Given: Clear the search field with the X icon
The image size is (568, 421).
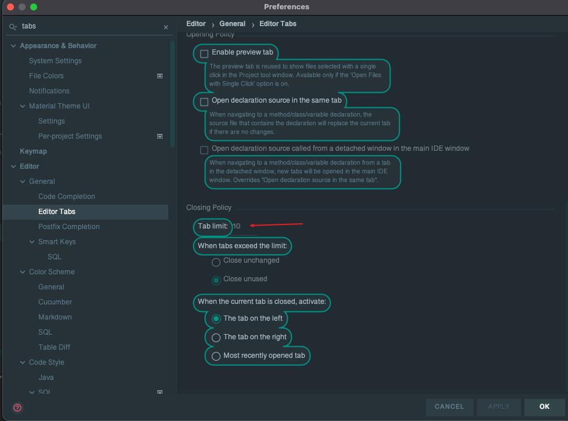Looking at the screenshot, I should pos(165,27).
